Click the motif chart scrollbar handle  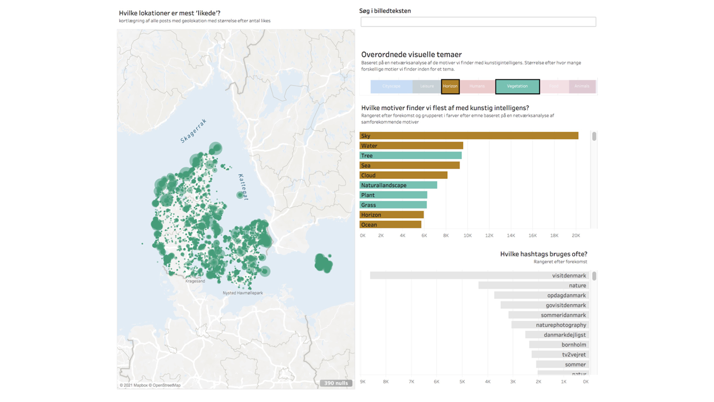click(x=594, y=136)
